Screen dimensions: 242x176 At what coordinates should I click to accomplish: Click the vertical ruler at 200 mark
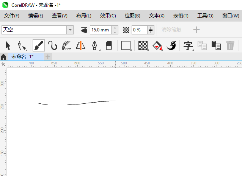coord(3,131)
